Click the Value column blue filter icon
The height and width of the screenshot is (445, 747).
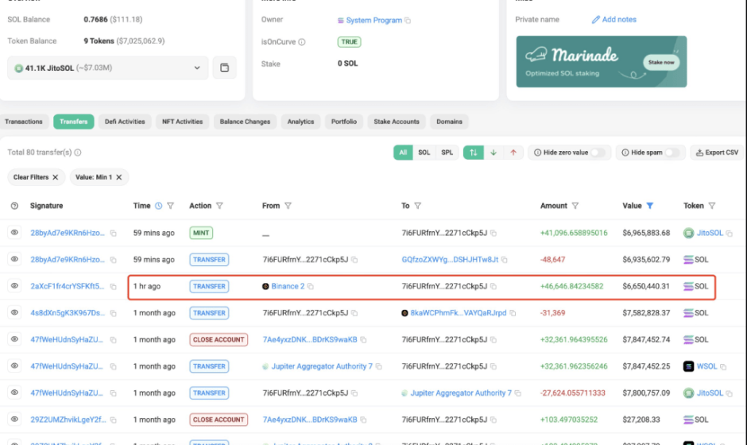point(649,206)
